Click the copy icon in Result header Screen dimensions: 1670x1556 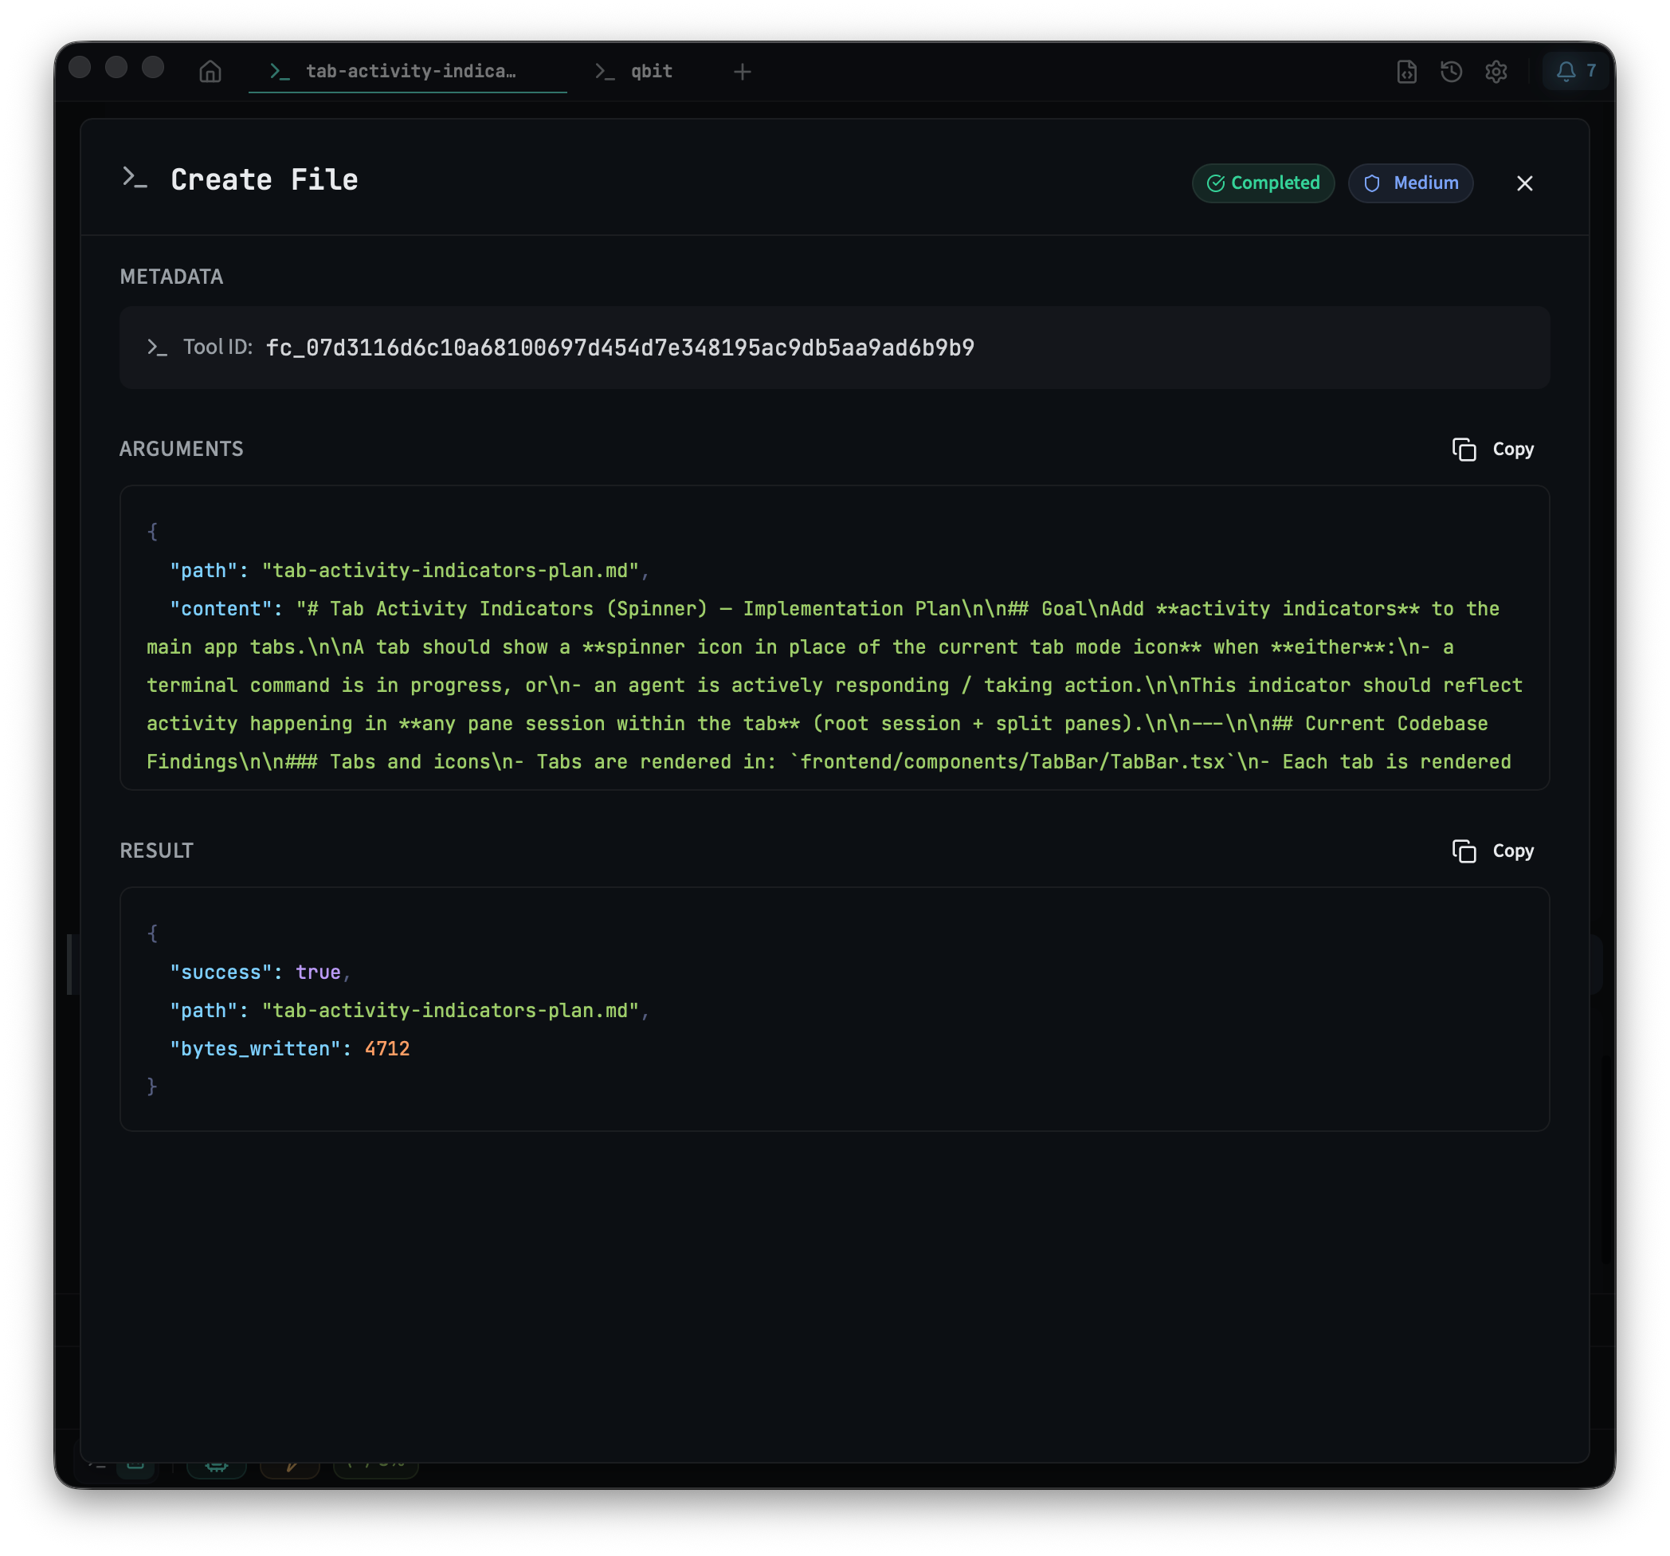pos(1464,851)
